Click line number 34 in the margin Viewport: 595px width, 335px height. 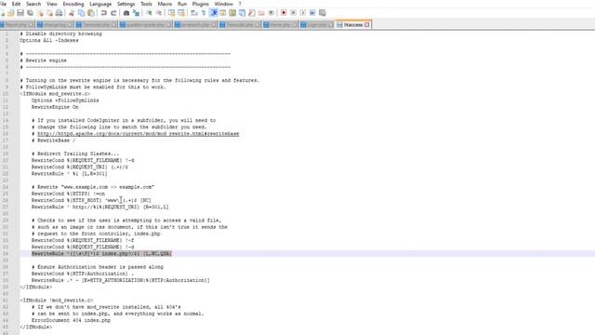(x=6, y=254)
